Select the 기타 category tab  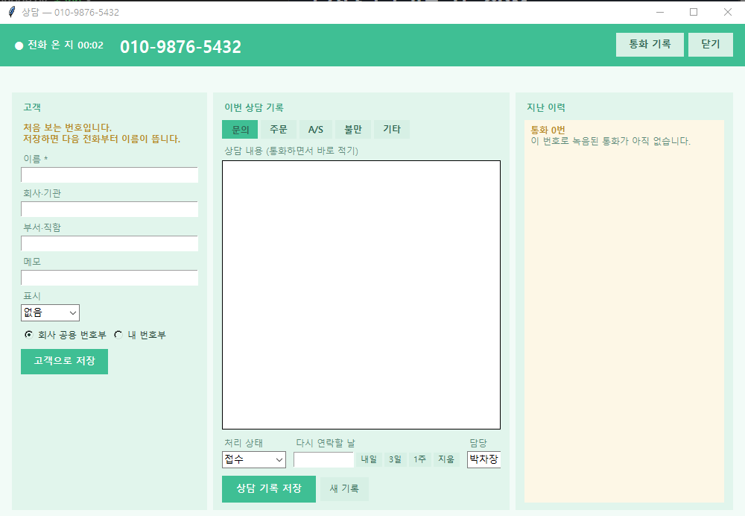[x=392, y=129]
